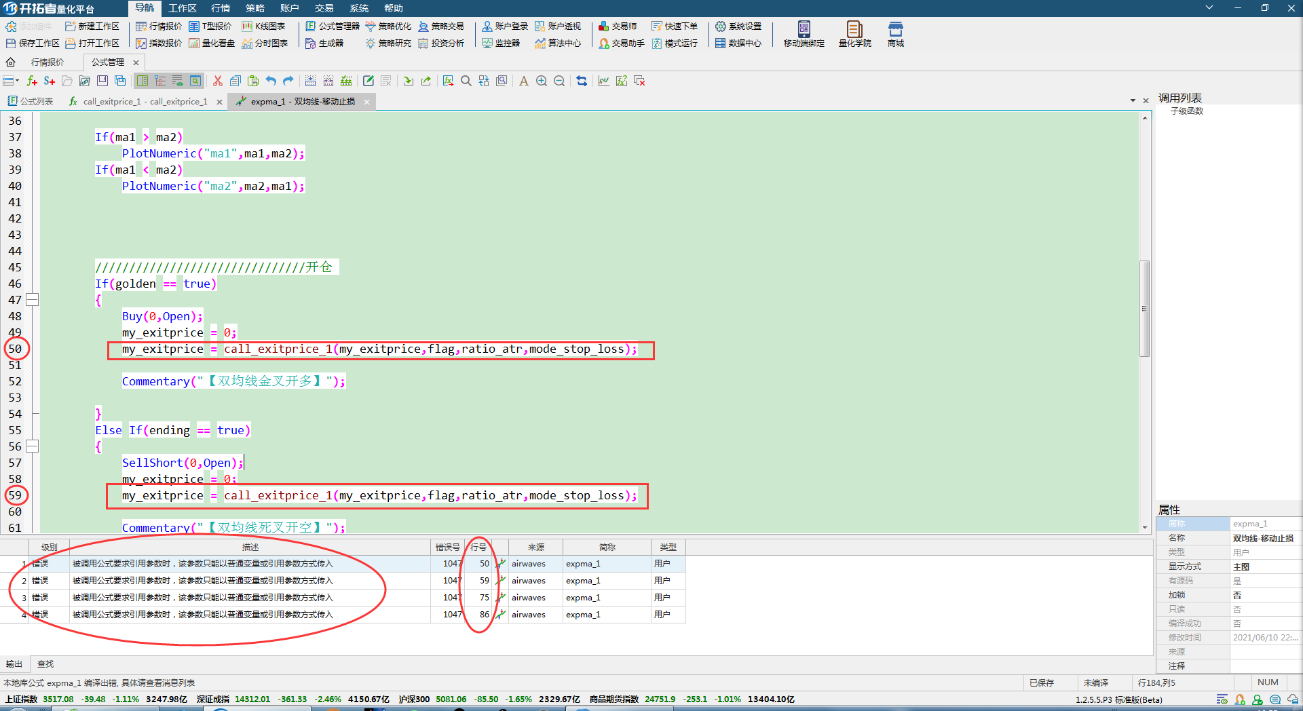The height and width of the screenshot is (711, 1303).
Task: Toggle the highlighted left panel view button
Action: 143,81
